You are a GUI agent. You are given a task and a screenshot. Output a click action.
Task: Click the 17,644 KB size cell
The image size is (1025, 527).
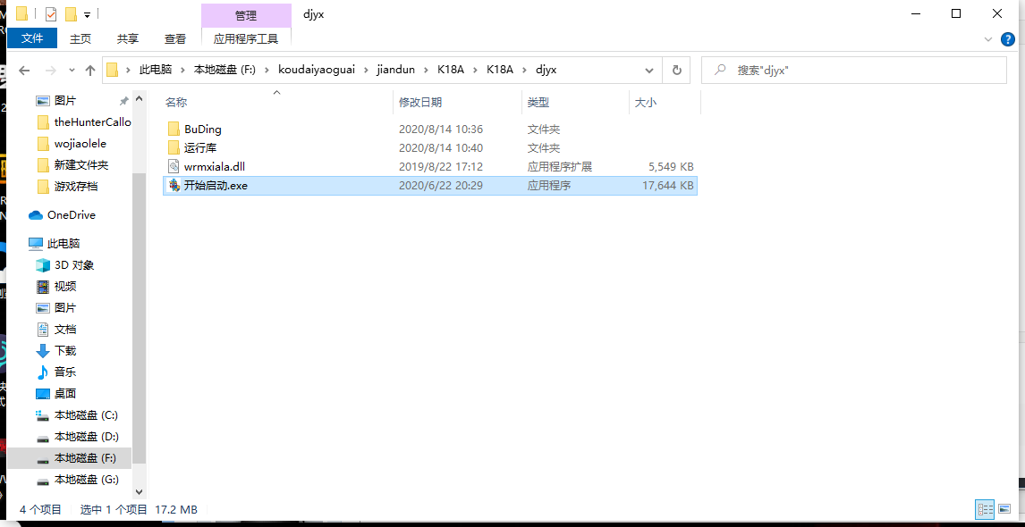click(x=668, y=186)
